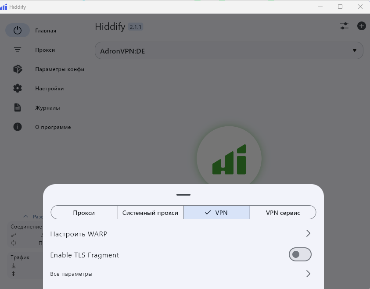The width and height of the screenshot is (370, 289).
Task: Choose the VPN сервис mode
Action: pos(283,213)
